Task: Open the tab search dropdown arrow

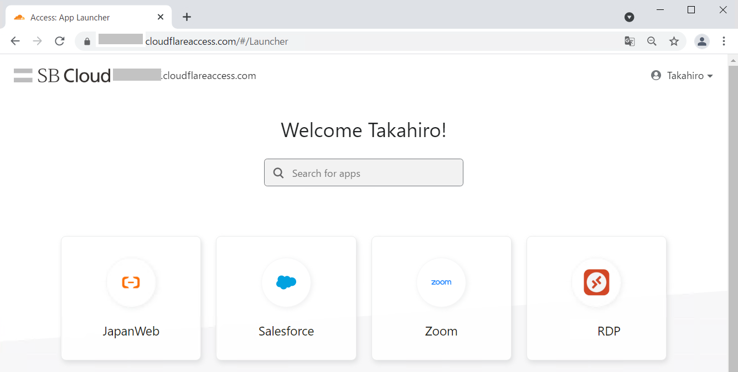Action: click(629, 17)
